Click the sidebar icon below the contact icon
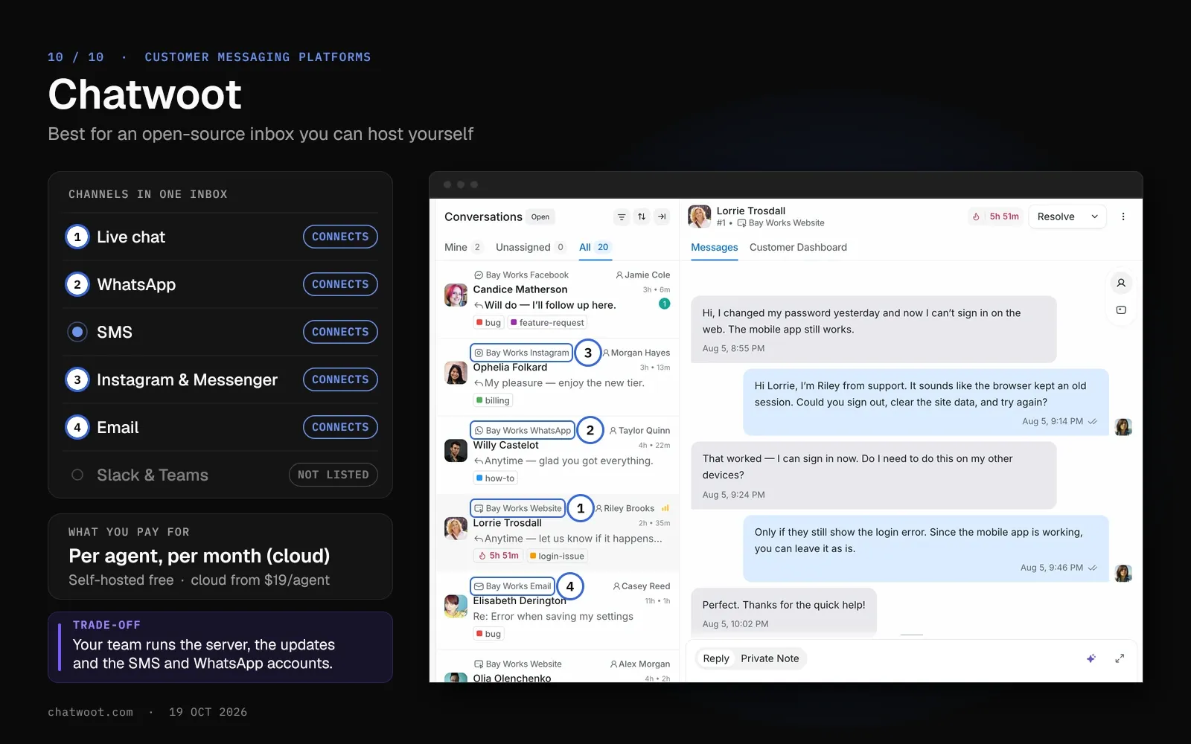This screenshot has width=1191, height=744. tap(1121, 310)
